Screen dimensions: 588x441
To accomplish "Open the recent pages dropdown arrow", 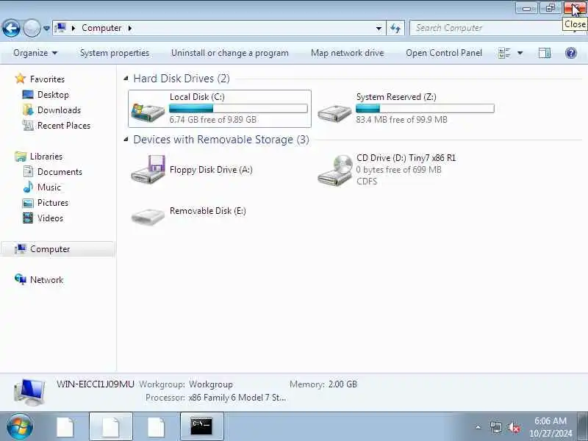I will (x=46, y=29).
